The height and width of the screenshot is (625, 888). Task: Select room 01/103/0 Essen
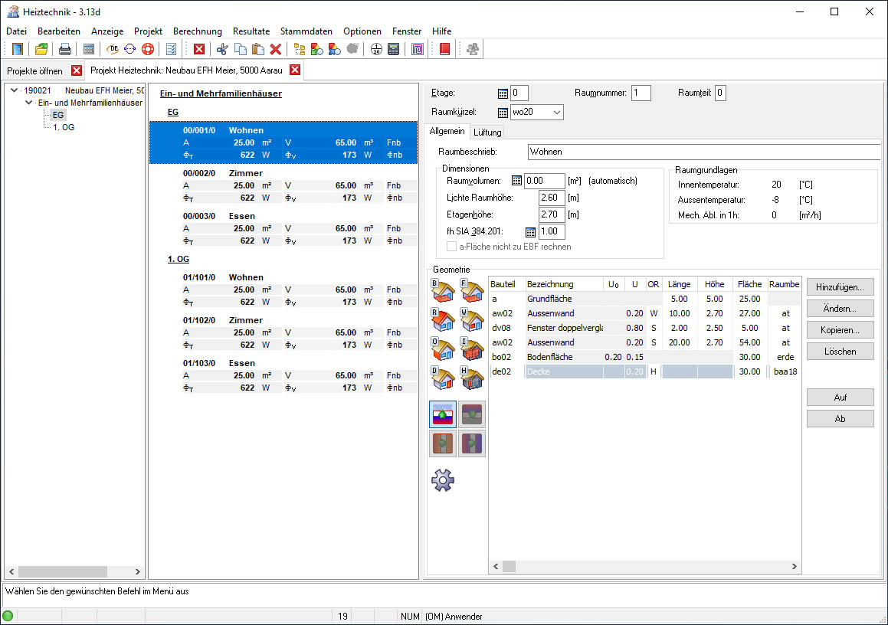283,375
